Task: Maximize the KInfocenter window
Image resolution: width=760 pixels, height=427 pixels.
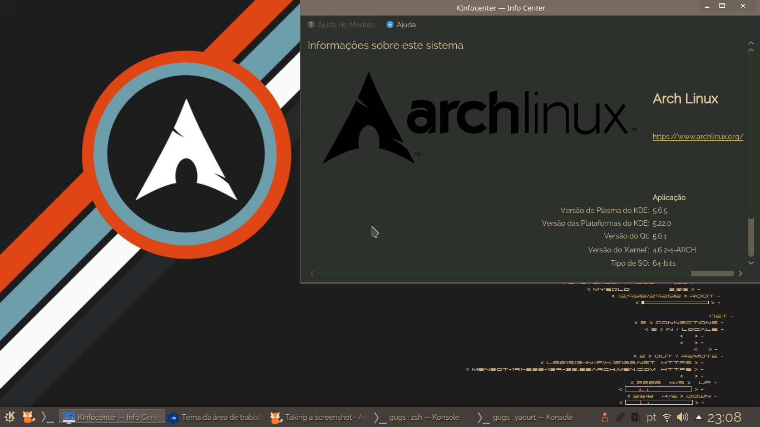Action: click(722, 6)
